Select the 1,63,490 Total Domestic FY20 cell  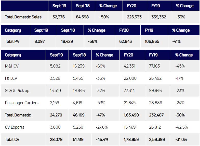pyautogui.click(x=131, y=115)
